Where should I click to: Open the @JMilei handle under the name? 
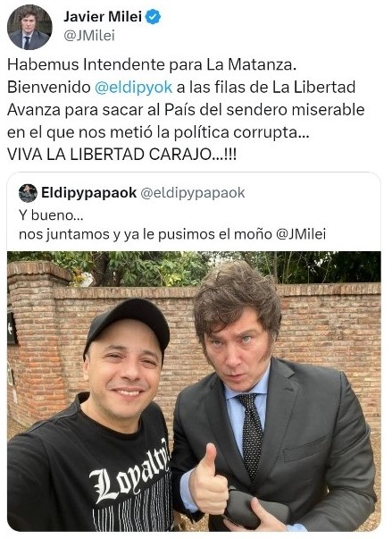(x=89, y=36)
